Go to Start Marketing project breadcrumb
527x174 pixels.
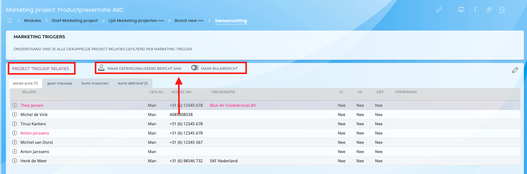click(x=75, y=20)
